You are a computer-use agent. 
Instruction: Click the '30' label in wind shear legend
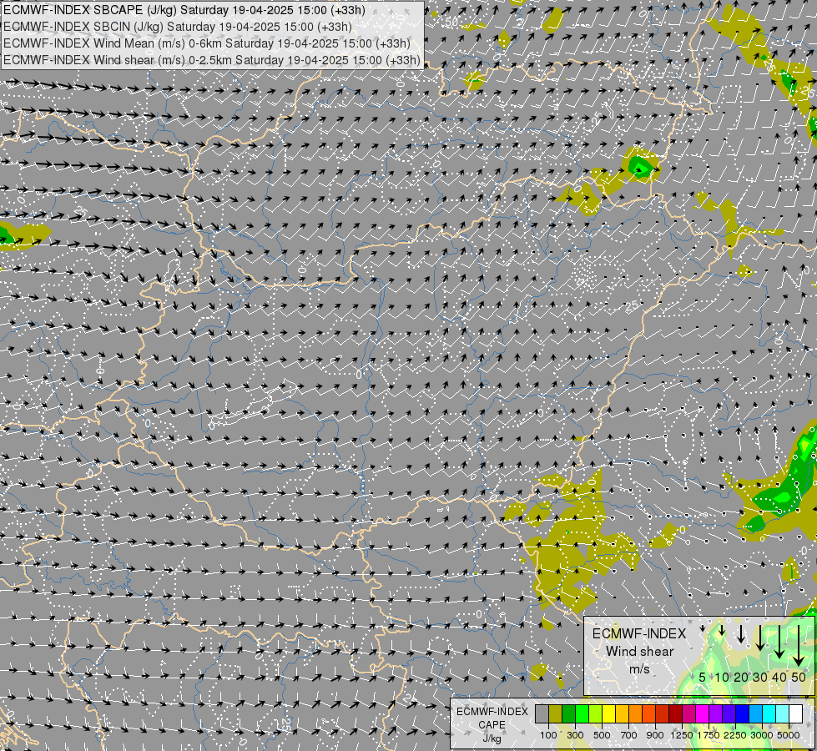[x=760, y=677]
